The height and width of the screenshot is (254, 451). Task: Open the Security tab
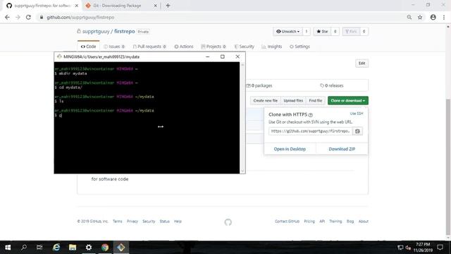tap(245, 47)
